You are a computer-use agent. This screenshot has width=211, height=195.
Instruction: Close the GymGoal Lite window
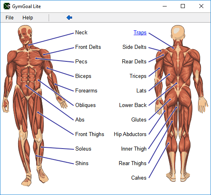(201, 6)
